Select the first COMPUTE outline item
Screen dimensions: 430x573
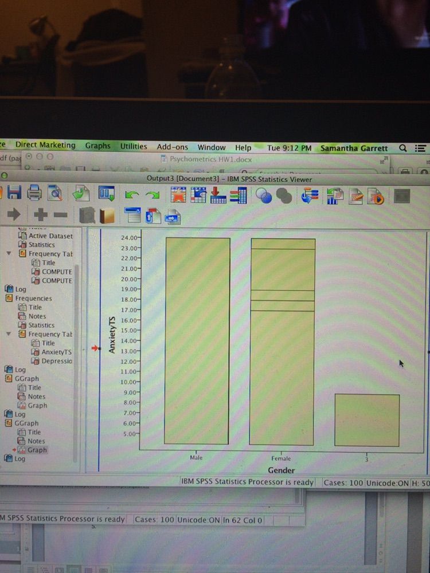52,272
